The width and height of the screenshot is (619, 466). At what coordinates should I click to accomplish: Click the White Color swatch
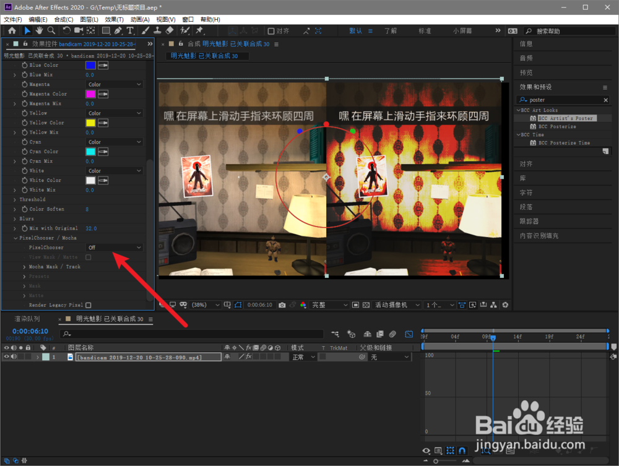click(90, 181)
